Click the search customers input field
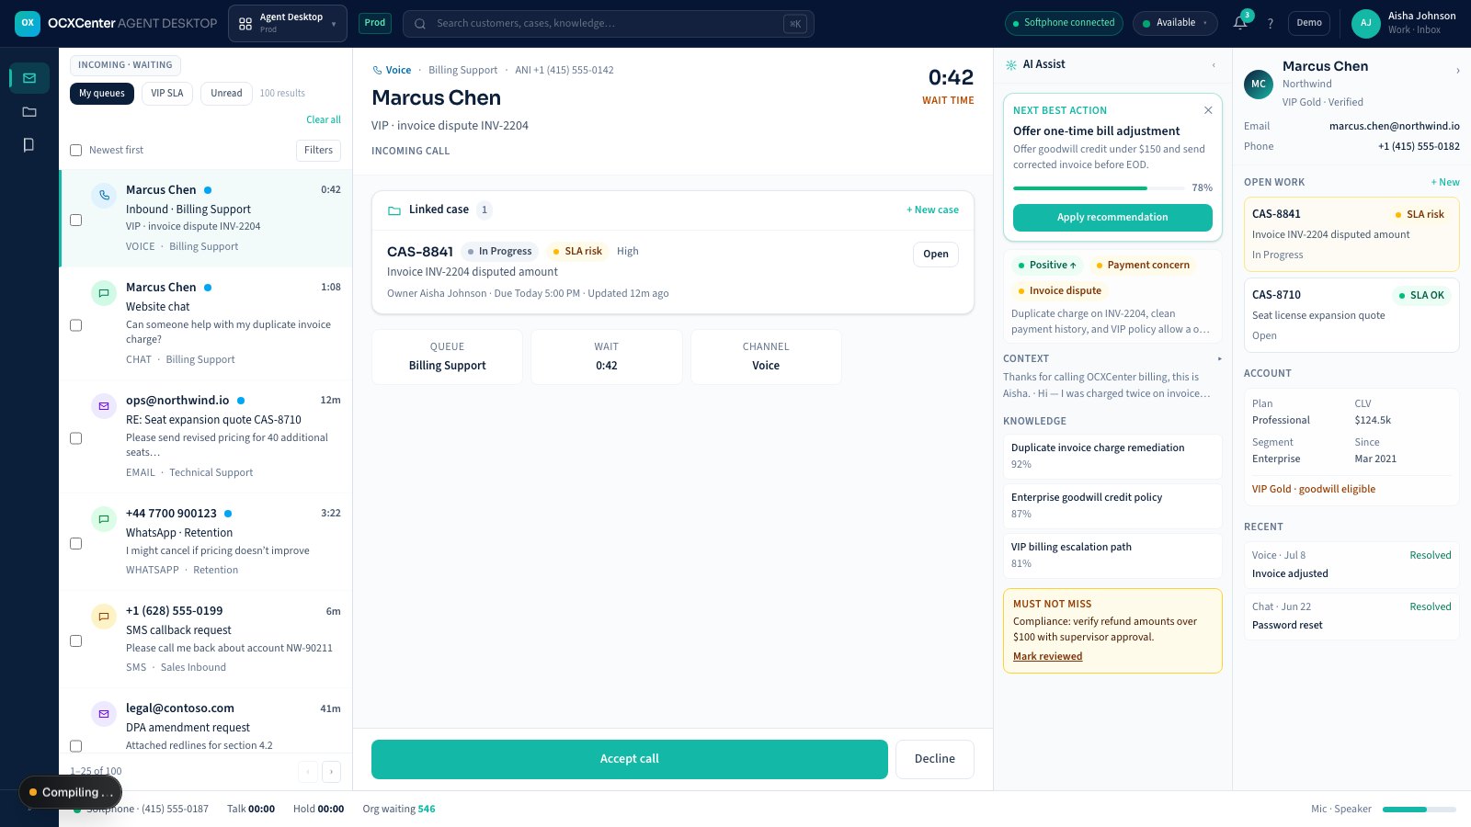 [608, 24]
